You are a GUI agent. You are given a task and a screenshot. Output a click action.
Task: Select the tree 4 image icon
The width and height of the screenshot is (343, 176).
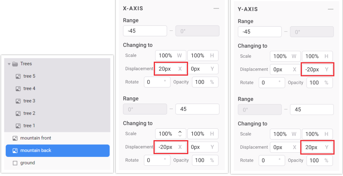[x=18, y=89]
